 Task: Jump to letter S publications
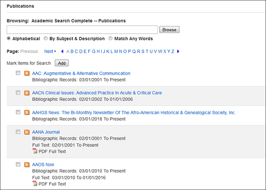143,51
